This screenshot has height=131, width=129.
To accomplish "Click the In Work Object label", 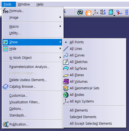I will point(20,58).
